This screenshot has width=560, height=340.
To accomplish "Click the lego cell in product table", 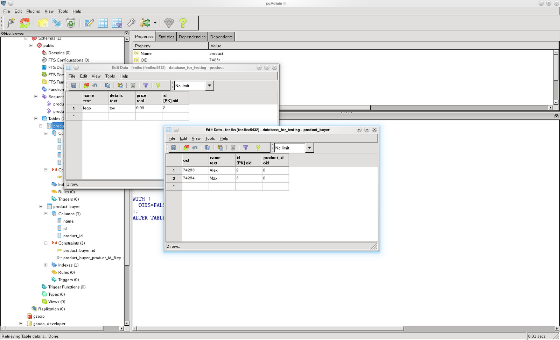I will coord(95,108).
